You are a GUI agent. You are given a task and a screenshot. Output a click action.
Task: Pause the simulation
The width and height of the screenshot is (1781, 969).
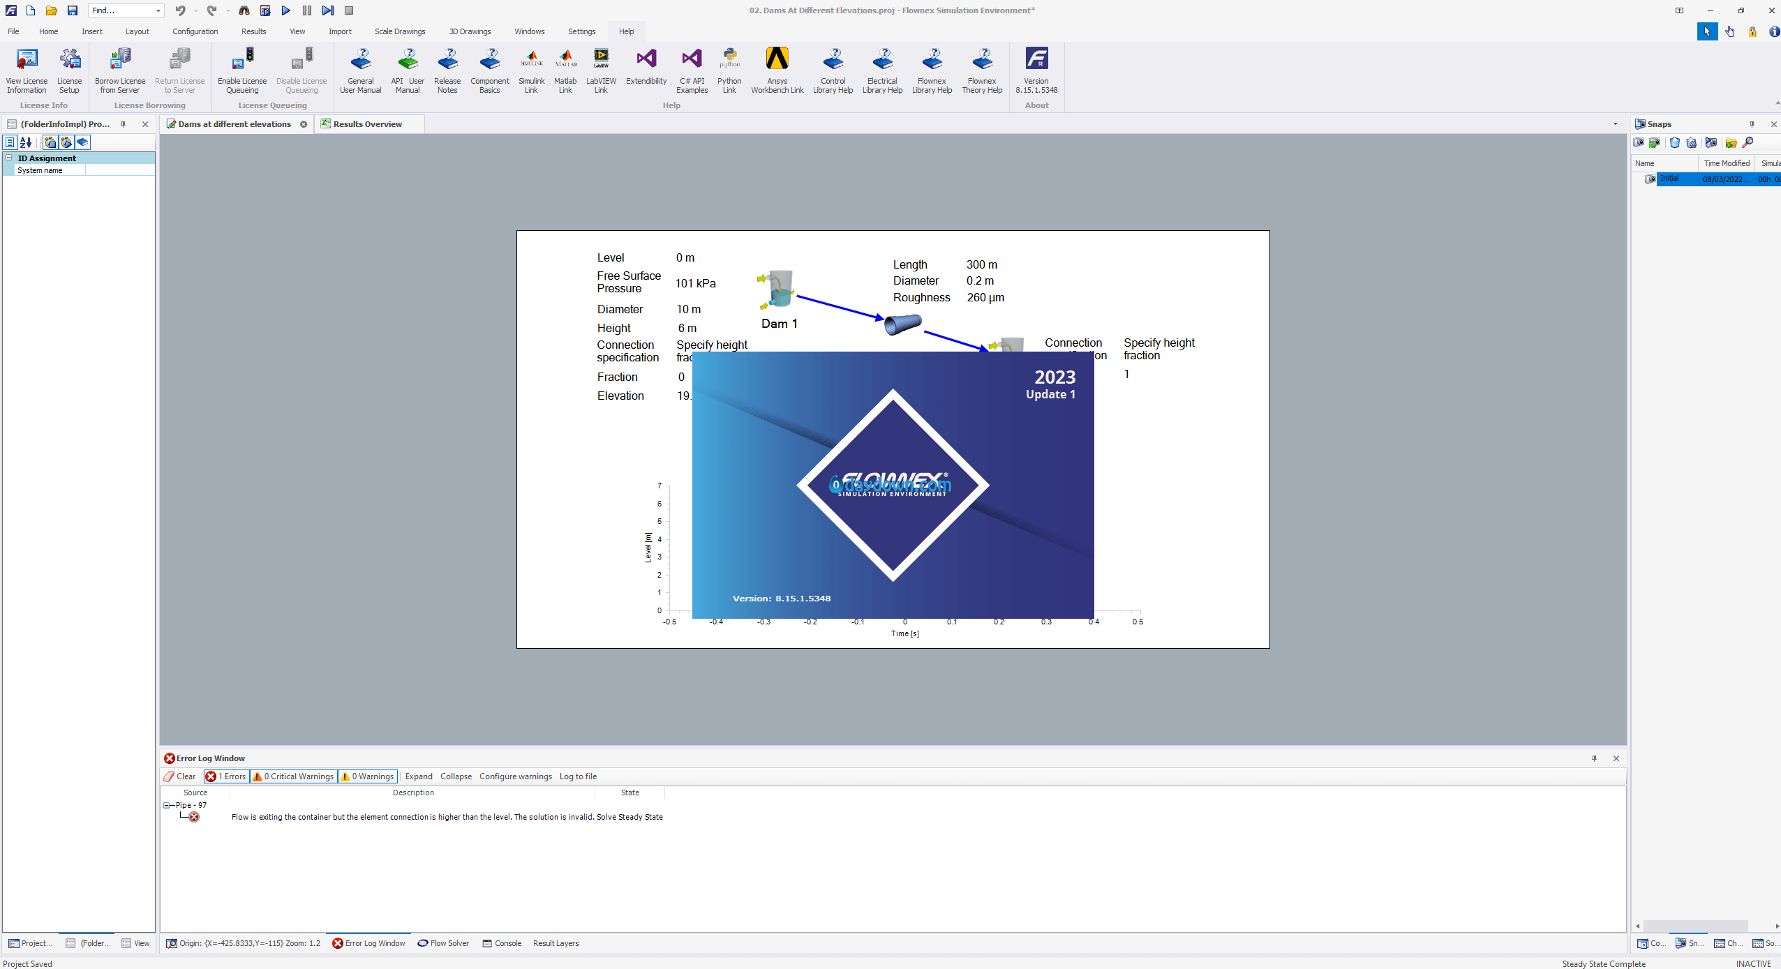point(307,10)
